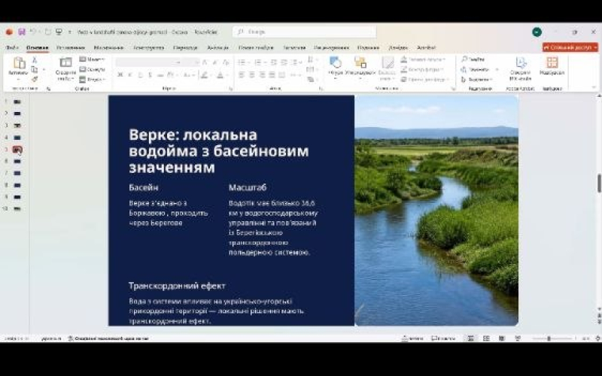Open the Draw ribbon tab

pyautogui.click(x=108, y=47)
